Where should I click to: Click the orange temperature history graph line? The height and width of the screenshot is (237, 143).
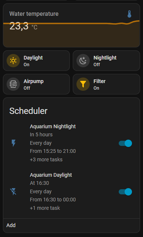click(x=71, y=23)
